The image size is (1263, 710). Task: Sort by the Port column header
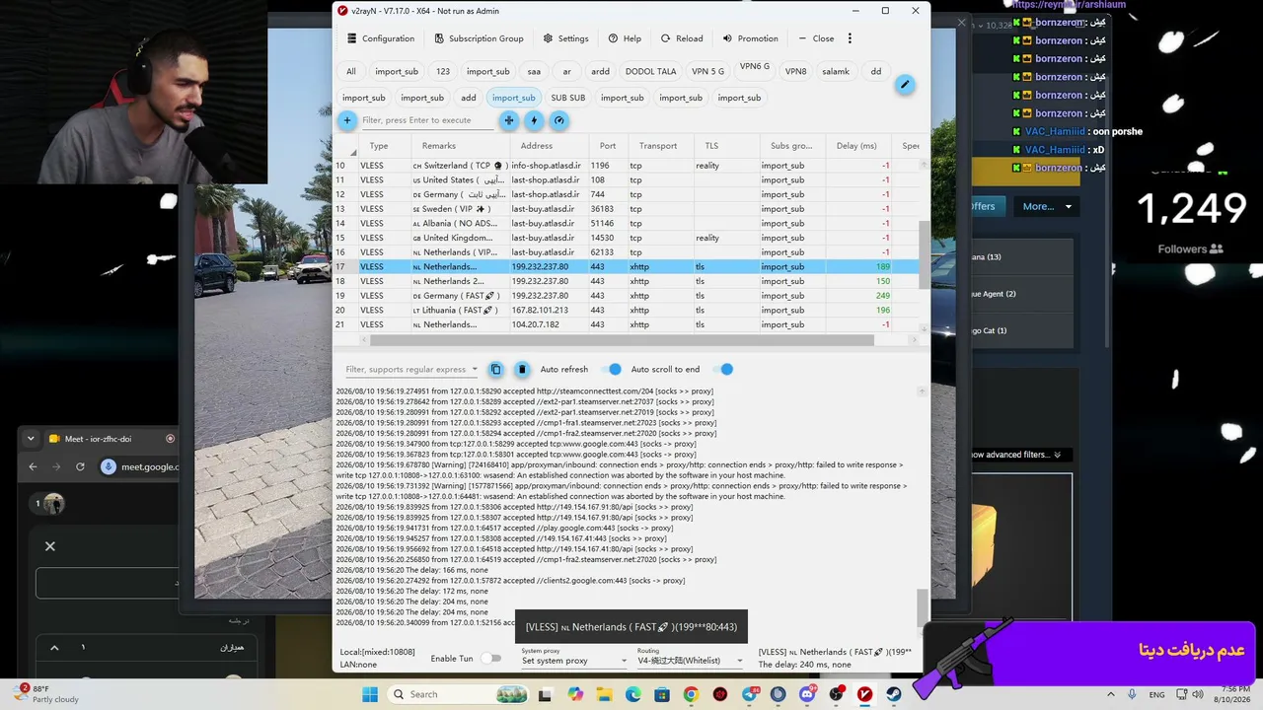(608, 146)
